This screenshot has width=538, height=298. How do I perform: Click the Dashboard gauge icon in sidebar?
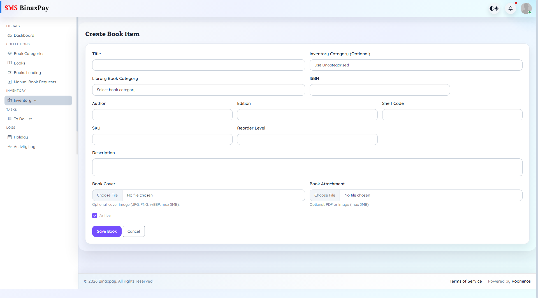10,35
